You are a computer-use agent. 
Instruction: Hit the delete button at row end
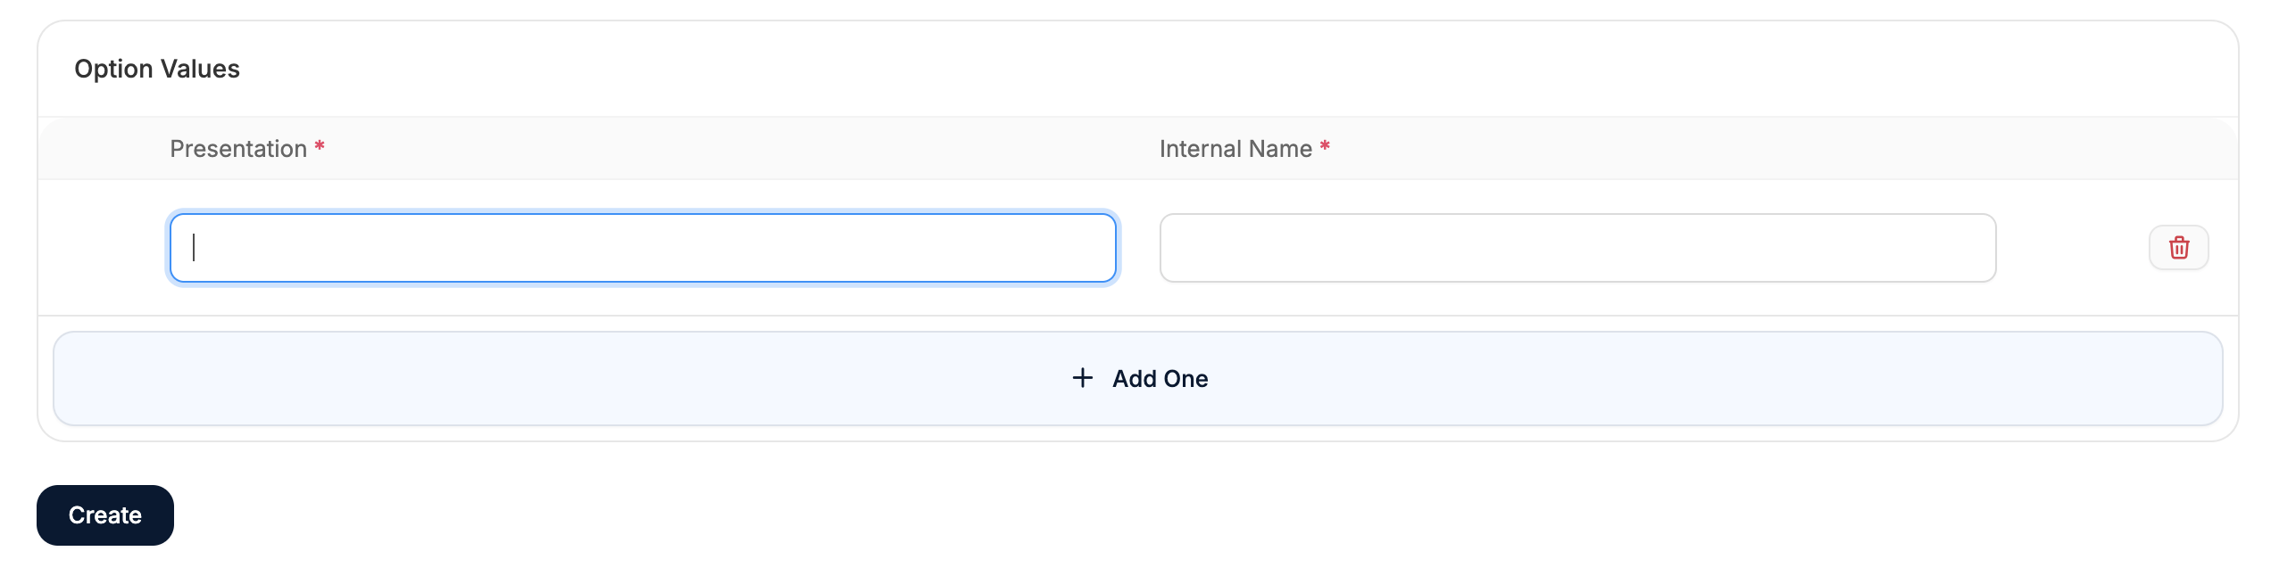[x=2178, y=248]
